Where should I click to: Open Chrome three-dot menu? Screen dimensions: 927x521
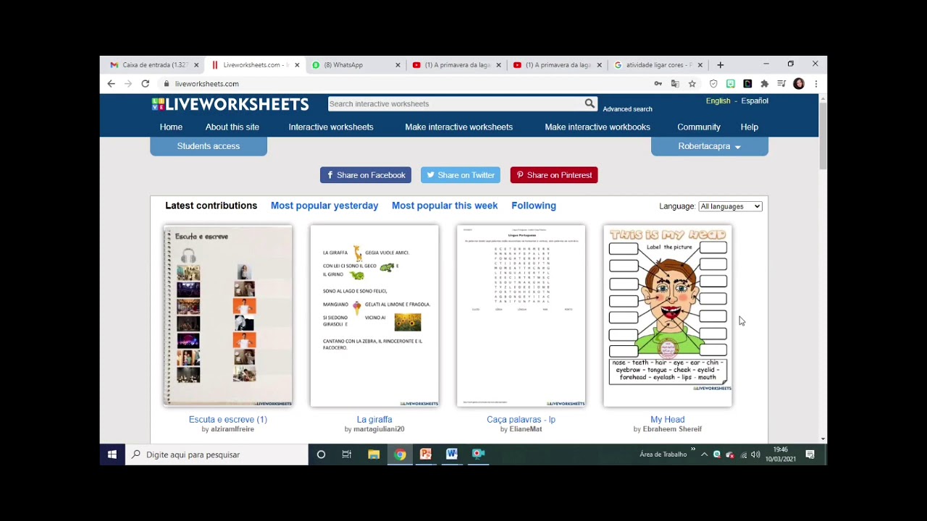[x=815, y=84]
